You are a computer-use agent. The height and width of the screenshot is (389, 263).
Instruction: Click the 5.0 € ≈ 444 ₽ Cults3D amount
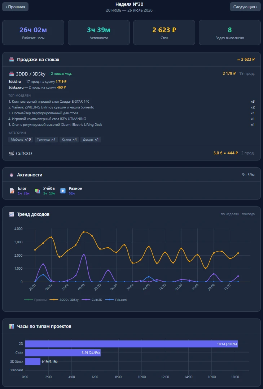click(225, 153)
